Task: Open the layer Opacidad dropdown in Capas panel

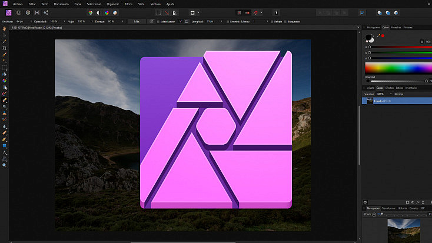Action: 391,94
